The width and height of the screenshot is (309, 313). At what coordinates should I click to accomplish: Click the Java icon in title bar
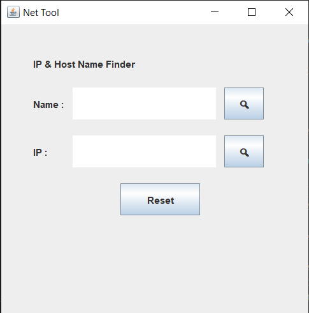[x=13, y=12]
